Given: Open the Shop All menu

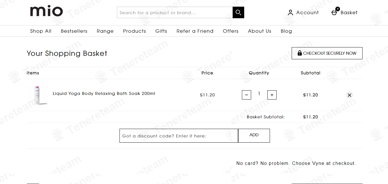Looking at the screenshot, I should [x=41, y=31].
